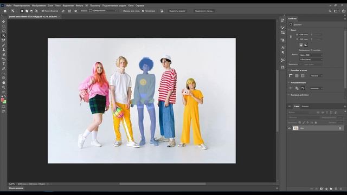
Task: Select the Marquee selection tool
Action: [4, 27]
